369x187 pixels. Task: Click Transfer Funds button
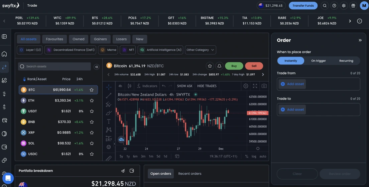[303, 6]
